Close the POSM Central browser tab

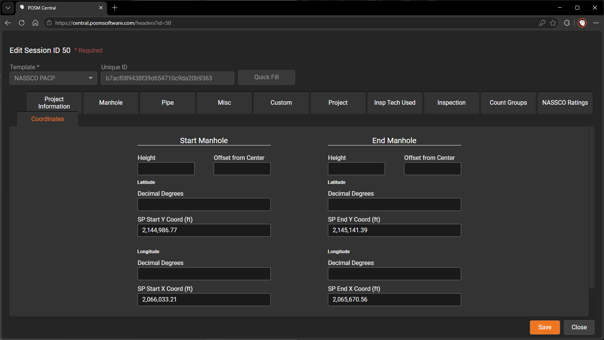point(101,8)
